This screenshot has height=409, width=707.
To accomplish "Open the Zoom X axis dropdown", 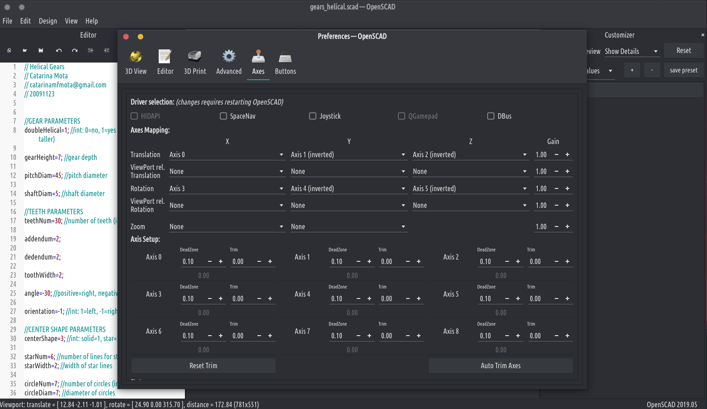I will (x=227, y=227).
